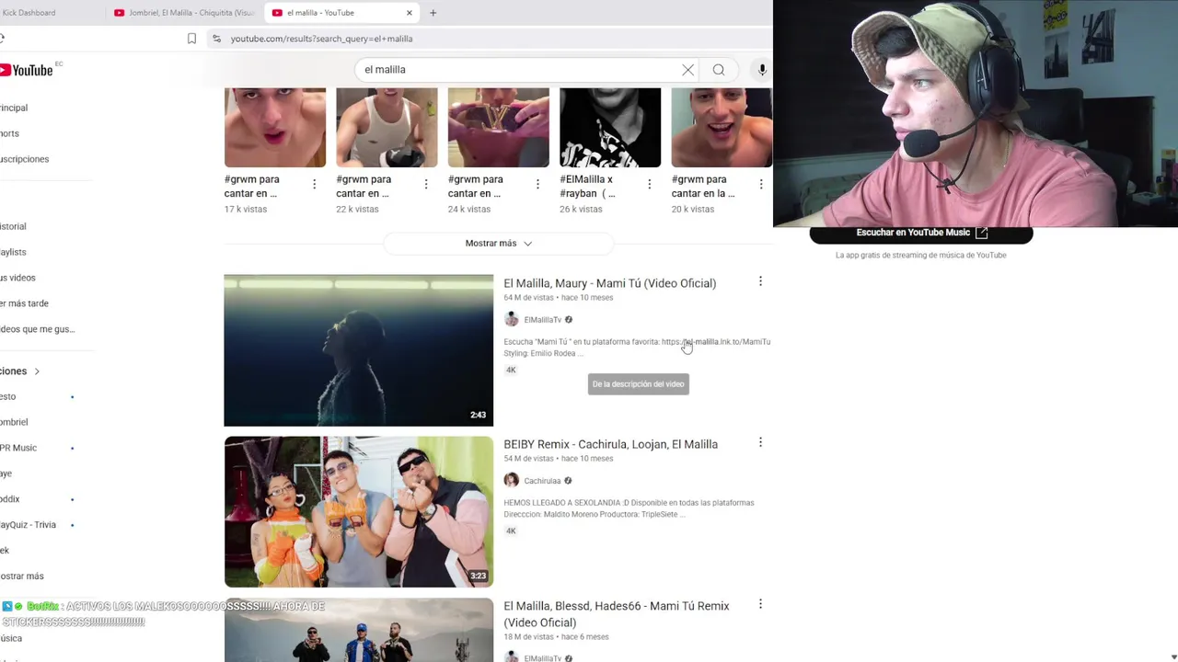Open Suscripciones in sidebar
This screenshot has width=1178, height=662.
click(x=25, y=159)
